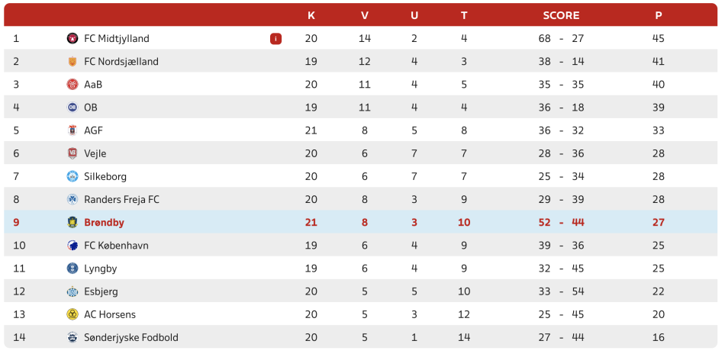The image size is (725, 357).
Task: Select the Silkeborg team name
Action: 105,177
